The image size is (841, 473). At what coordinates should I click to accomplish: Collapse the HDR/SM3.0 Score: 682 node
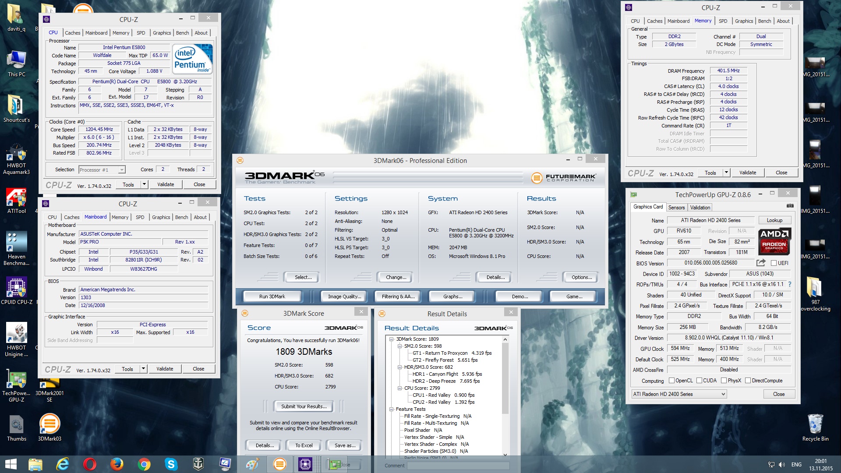coord(399,367)
